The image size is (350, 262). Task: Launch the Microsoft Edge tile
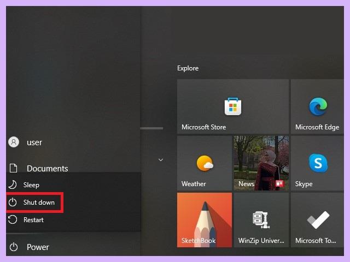coord(317,106)
